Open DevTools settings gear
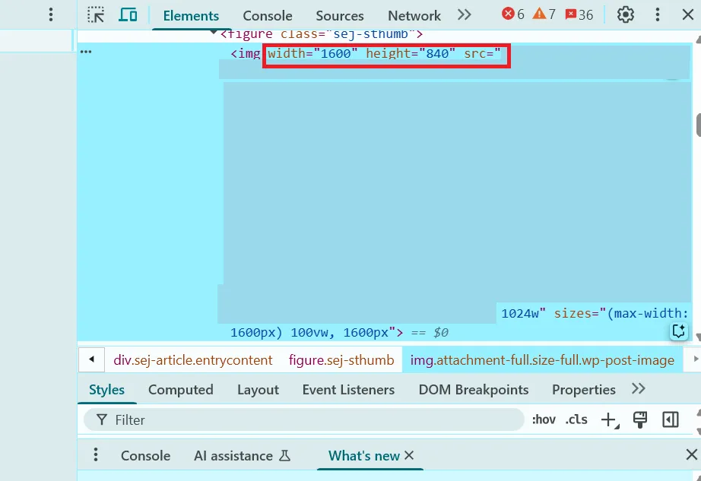Viewport: 701px width, 481px height. click(x=625, y=14)
